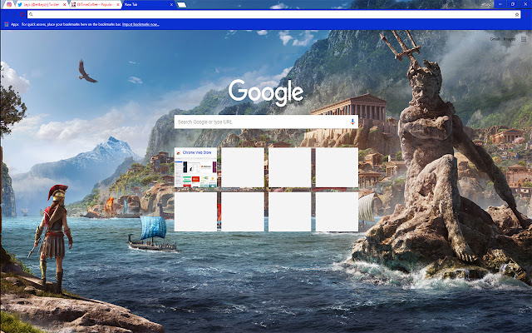Close the New Tab tab
The width and height of the screenshot is (532, 333).
[x=171, y=5]
